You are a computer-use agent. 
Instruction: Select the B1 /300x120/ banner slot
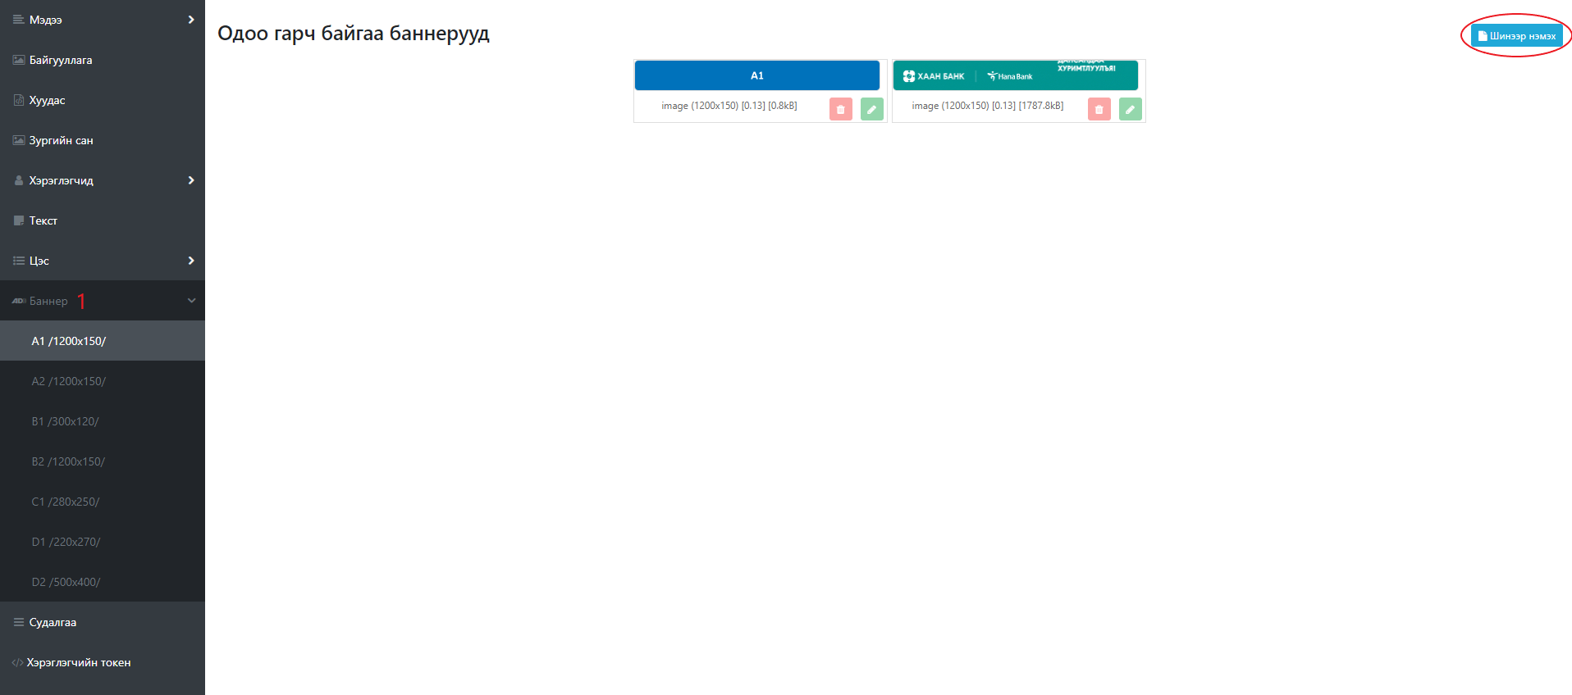point(66,421)
